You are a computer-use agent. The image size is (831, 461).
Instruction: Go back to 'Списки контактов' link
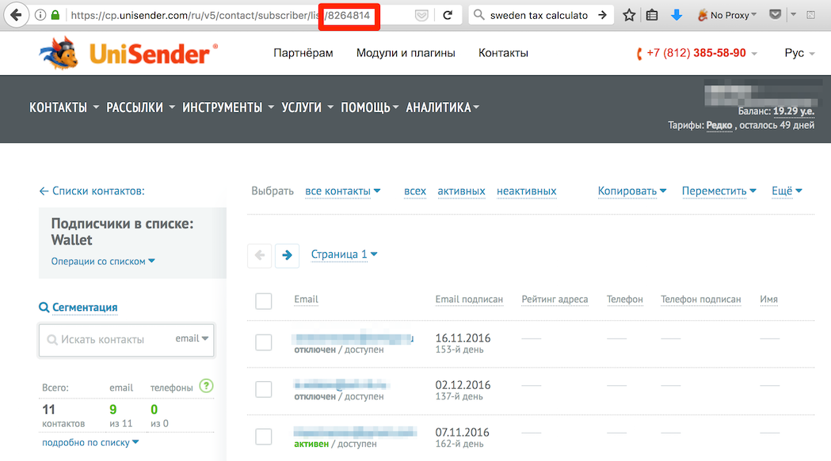click(92, 191)
